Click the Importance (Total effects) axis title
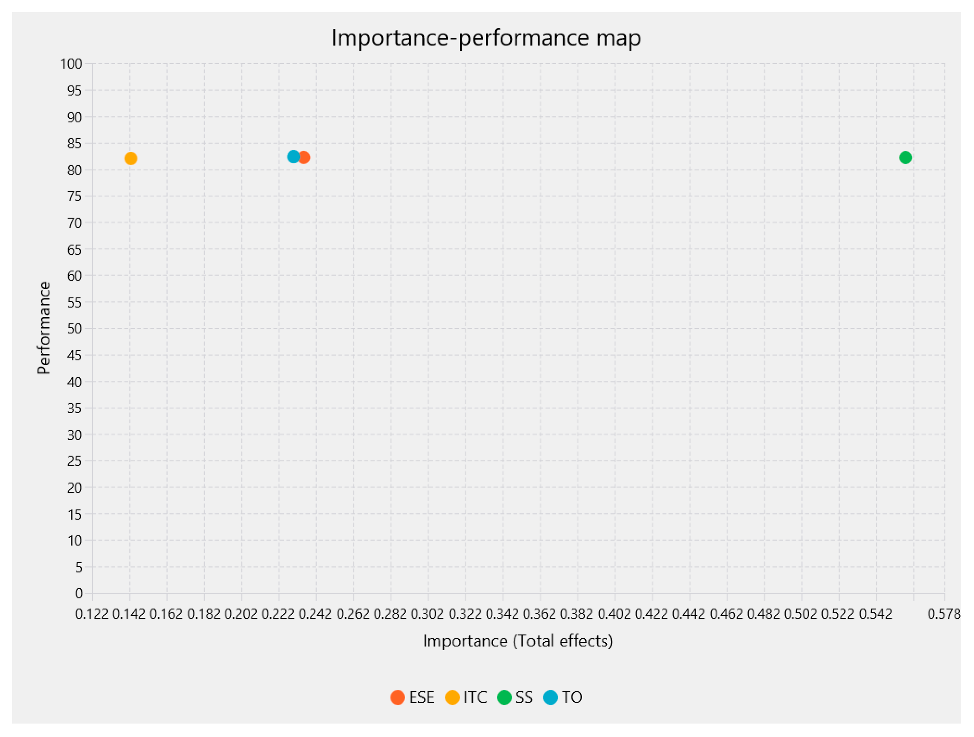974x737 pixels. (518, 641)
